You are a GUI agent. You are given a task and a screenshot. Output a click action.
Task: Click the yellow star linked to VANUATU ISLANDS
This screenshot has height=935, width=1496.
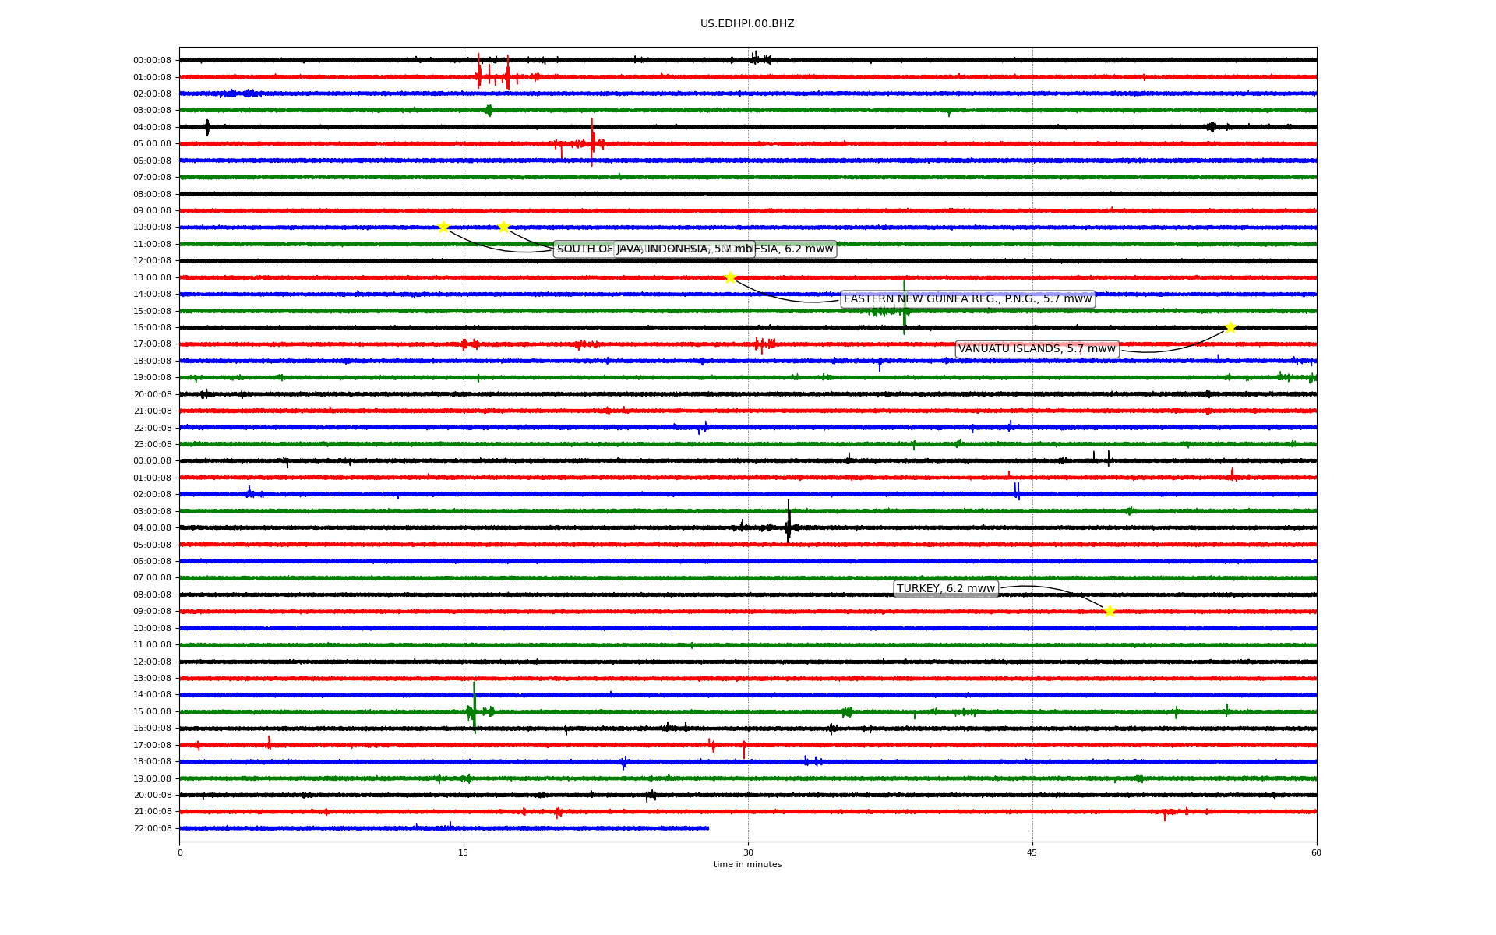[x=1230, y=327]
